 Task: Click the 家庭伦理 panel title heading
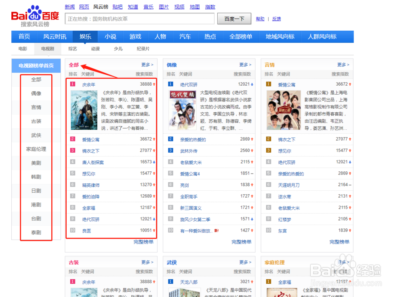[274, 263]
